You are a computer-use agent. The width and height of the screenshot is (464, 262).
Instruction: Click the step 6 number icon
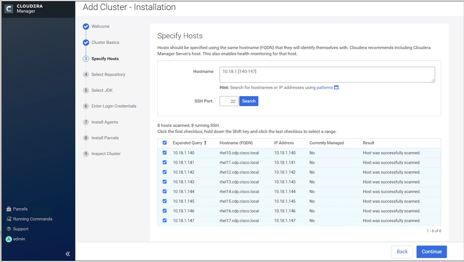tap(86, 106)
